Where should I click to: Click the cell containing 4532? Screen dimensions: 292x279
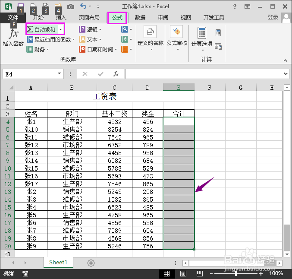tap(114, 122)
